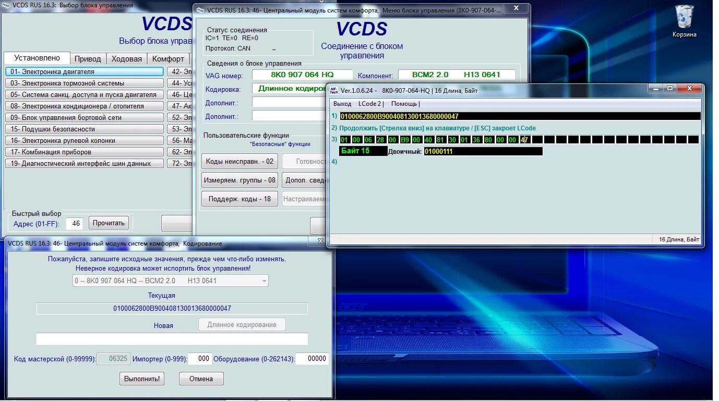Select byte box 81 in LCode
The height and width of the screenshot is (401, 719).
pyautogui.click(x=440, y=140)
